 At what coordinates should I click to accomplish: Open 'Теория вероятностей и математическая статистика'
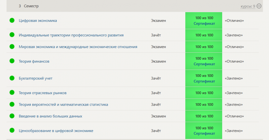(63, 105)
